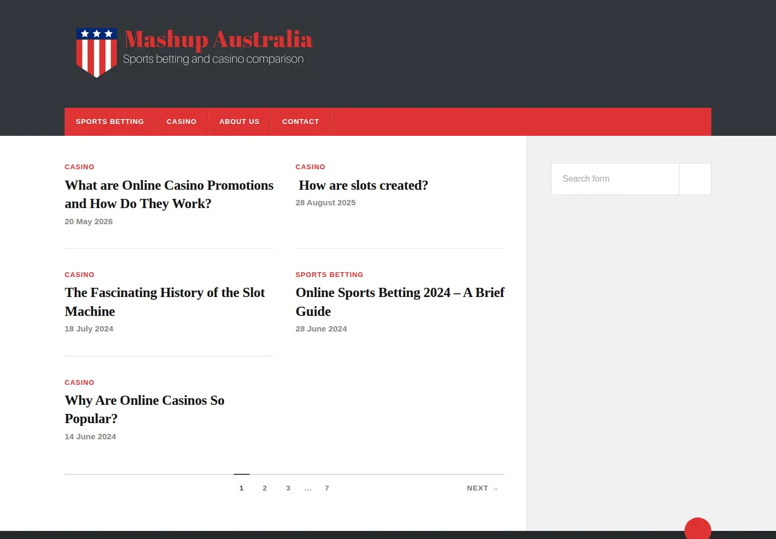Go to pagination page 3
The image size is (776, 539).
(x=288, y=488)
